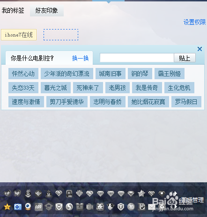The image size is (207, 217).
Task: Click 换一换 to refresh suggestions
Action: (81, 58)
